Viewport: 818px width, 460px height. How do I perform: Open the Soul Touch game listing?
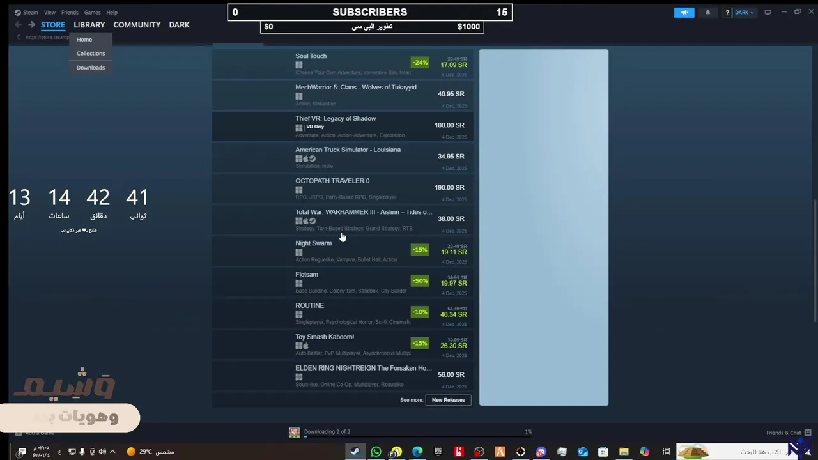click(343, 63)
